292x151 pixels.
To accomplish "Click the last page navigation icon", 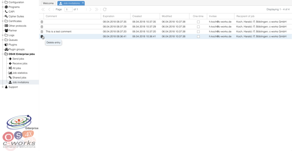I will coord(97,9).
